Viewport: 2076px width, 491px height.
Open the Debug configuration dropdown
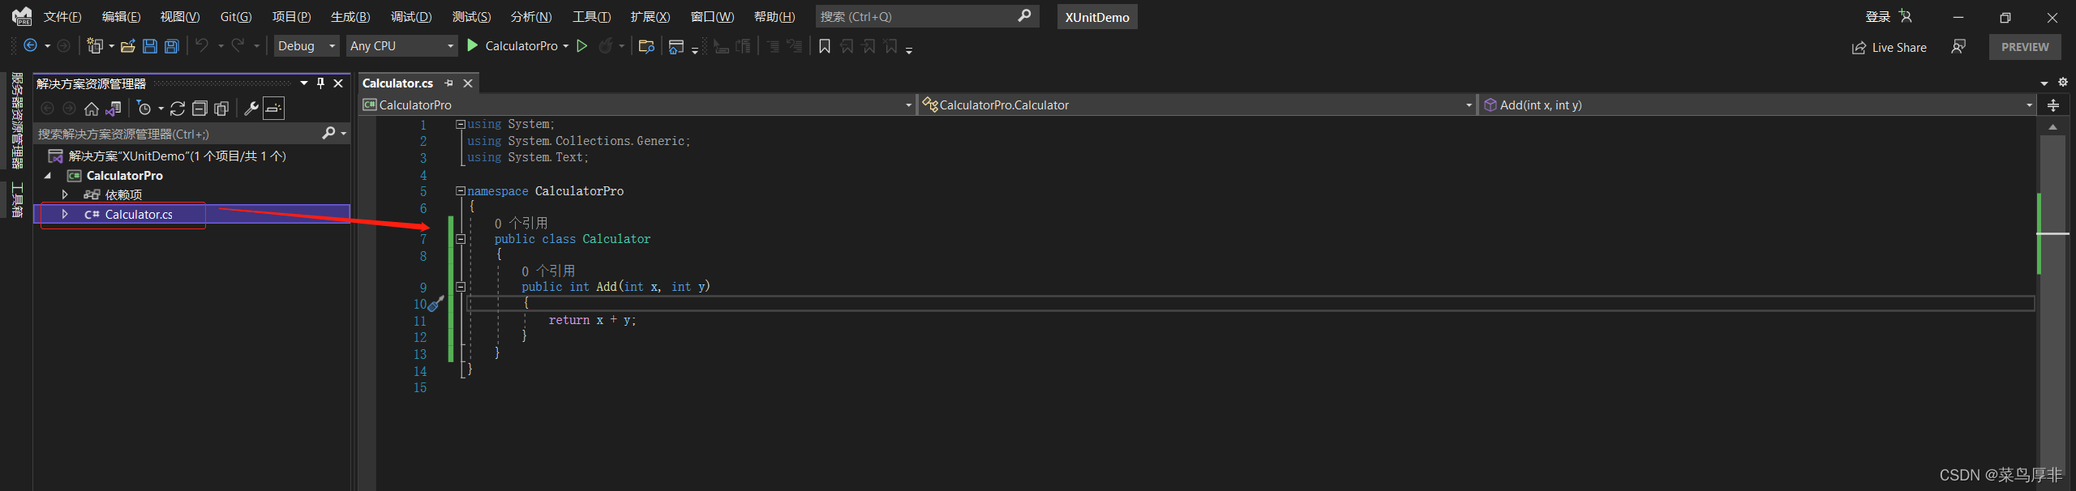click(x=307, y=46)
